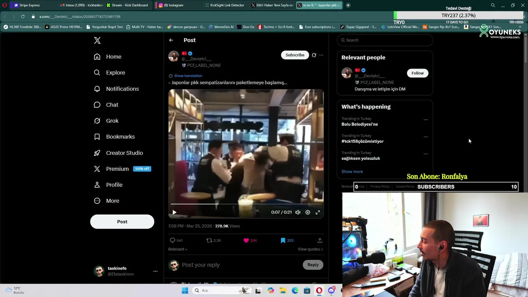Image resolution: width=528 pixels, height=297 pixels.
Task: Open Chat in the sidebar
Action: click(106, 105)
